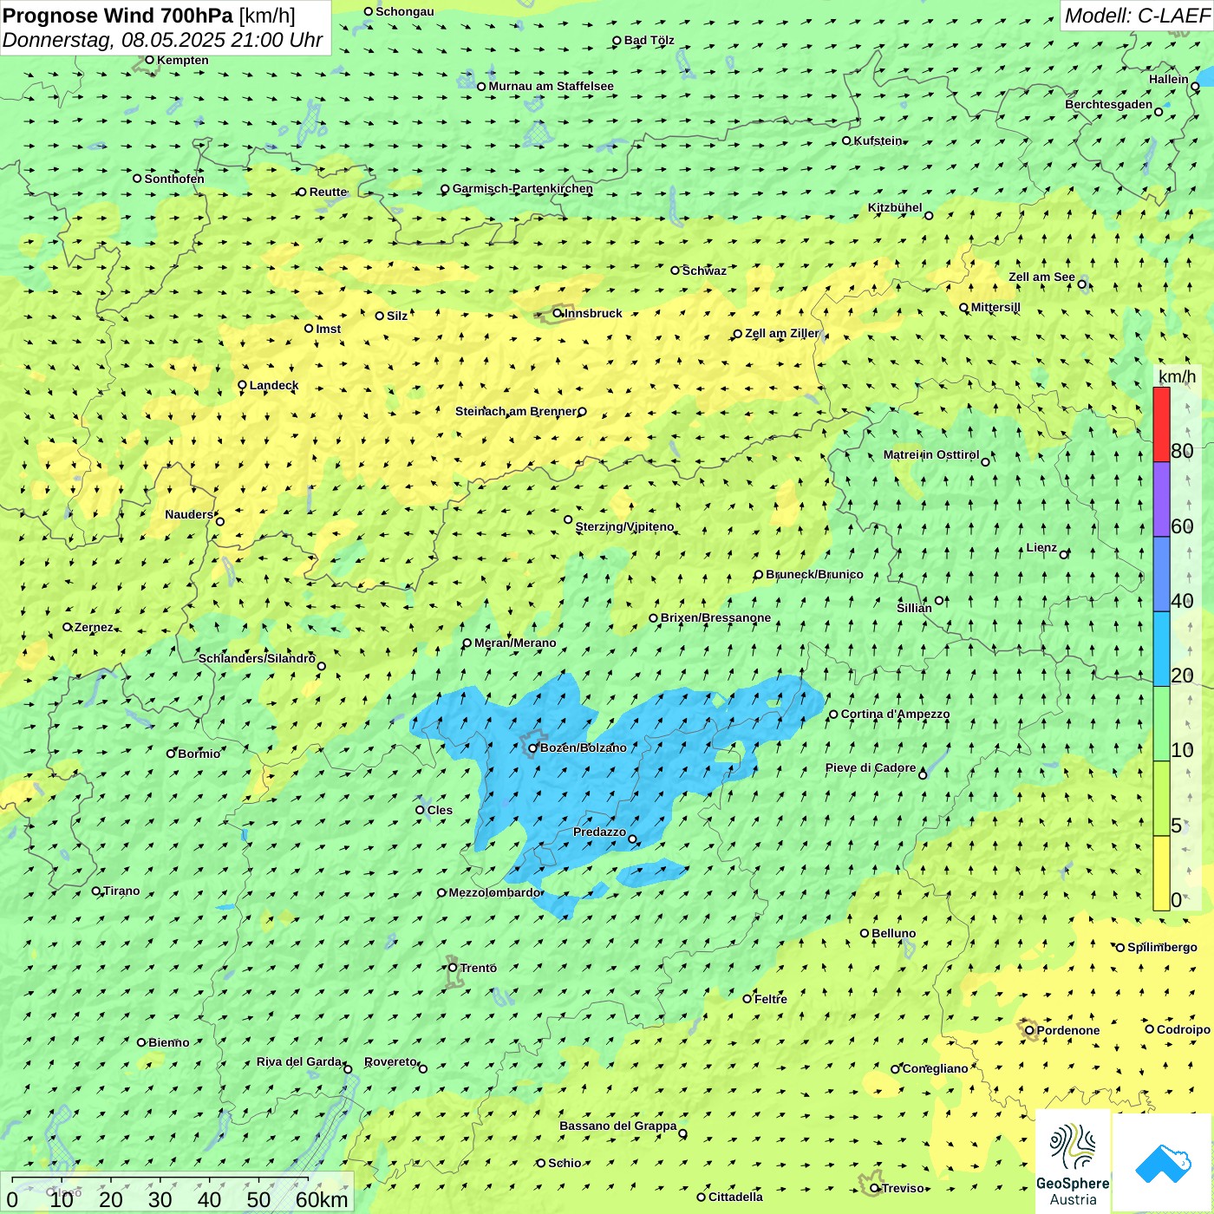Click the 'Cortina d'Ampezzo' label
The width and height of the screenshot is (1214, 1214).
pyautogui.click(x=895, y=714)
